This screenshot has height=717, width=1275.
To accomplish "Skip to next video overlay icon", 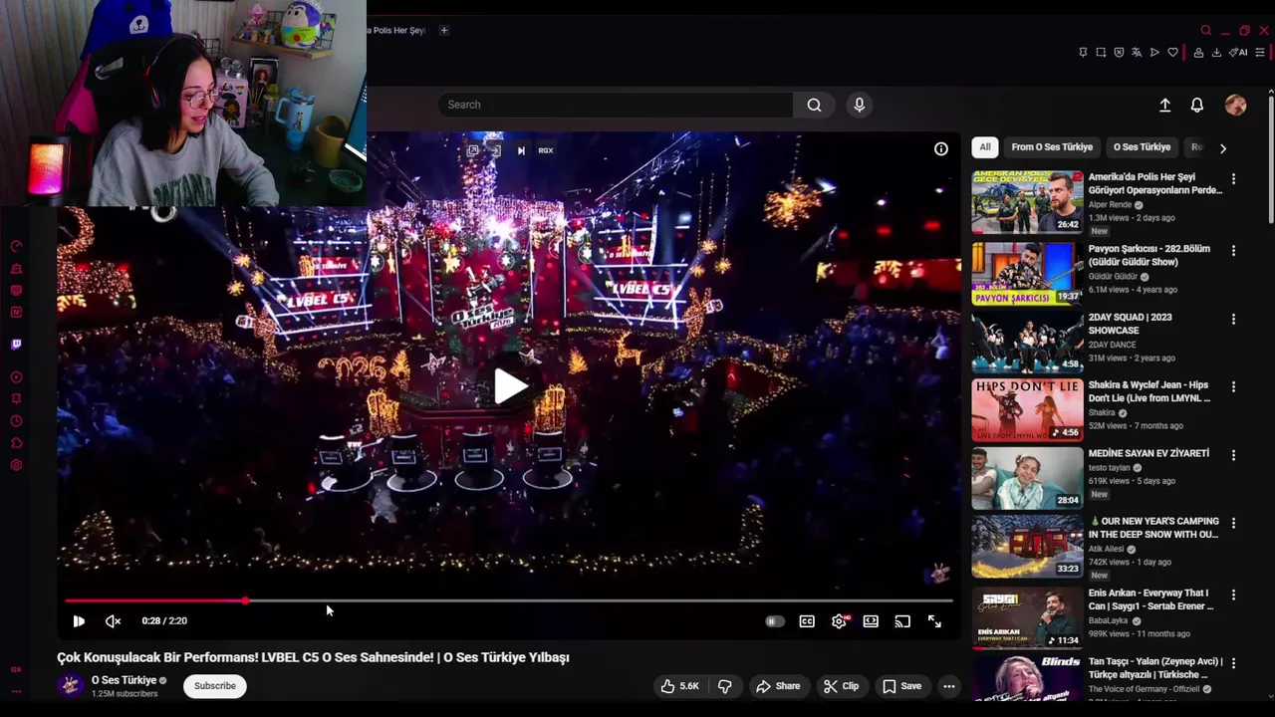I will tap(520, 150).
